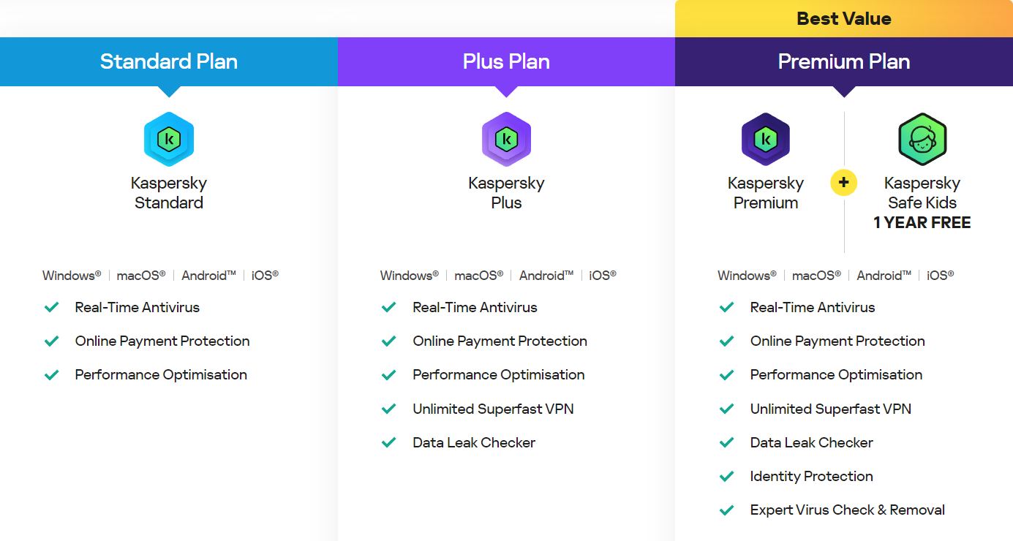Click the 1 YEAR FREE text
This screenshot has width=1013, height=541.
click(922, 223)
